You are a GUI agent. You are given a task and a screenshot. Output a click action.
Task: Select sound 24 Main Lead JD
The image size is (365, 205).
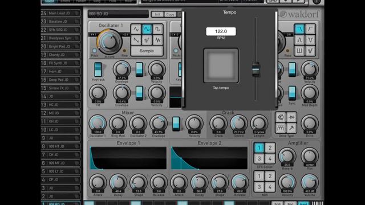tap(60, 13)
